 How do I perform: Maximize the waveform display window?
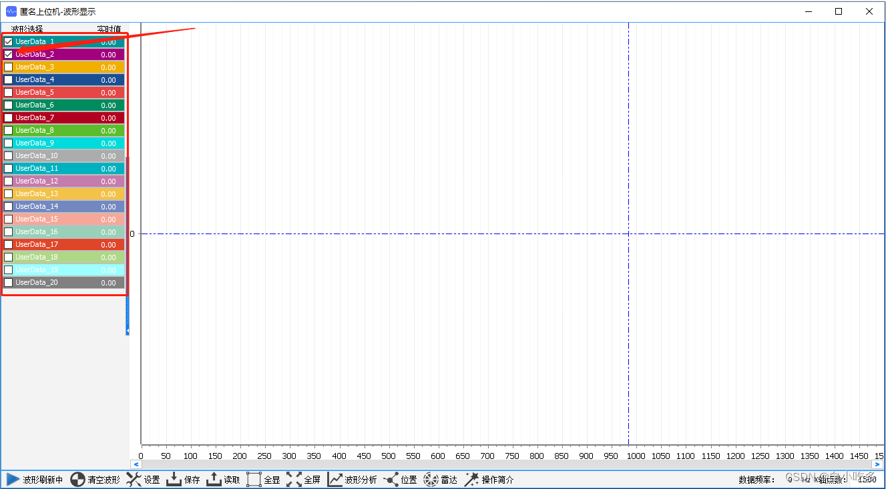(x=839, y=11)
